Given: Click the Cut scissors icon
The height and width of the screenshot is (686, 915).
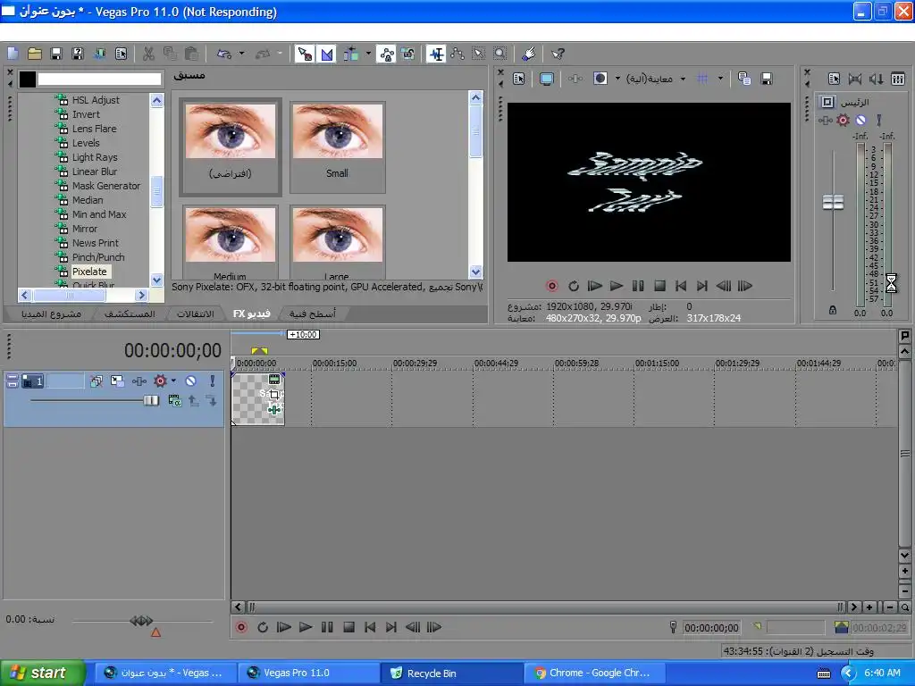Looking at the screenshot, I should click(x=148, y=54).
